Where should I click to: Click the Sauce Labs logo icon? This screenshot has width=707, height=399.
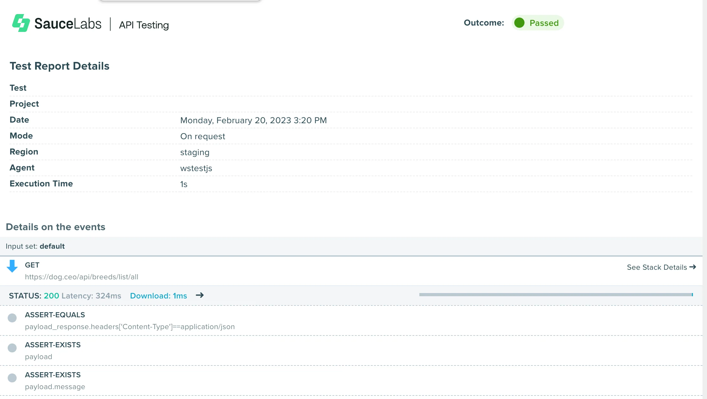(x=21, y=23)
